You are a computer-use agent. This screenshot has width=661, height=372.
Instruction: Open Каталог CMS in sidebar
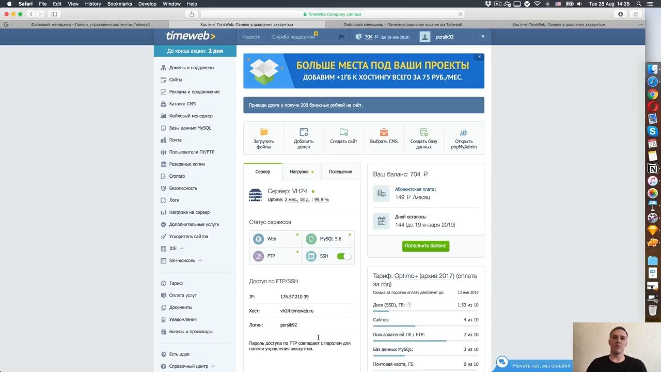(182, 104)
